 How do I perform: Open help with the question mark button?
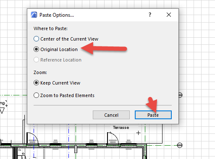[150, 15]
